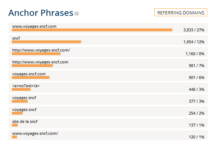Click the 448 / 3% count value
Screen dimensions: 209x142
(x=196, y=89)
